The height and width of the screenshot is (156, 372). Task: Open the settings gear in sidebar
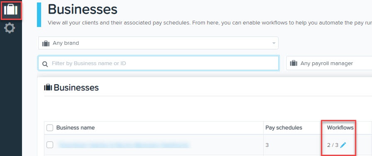tap(10, 28)
